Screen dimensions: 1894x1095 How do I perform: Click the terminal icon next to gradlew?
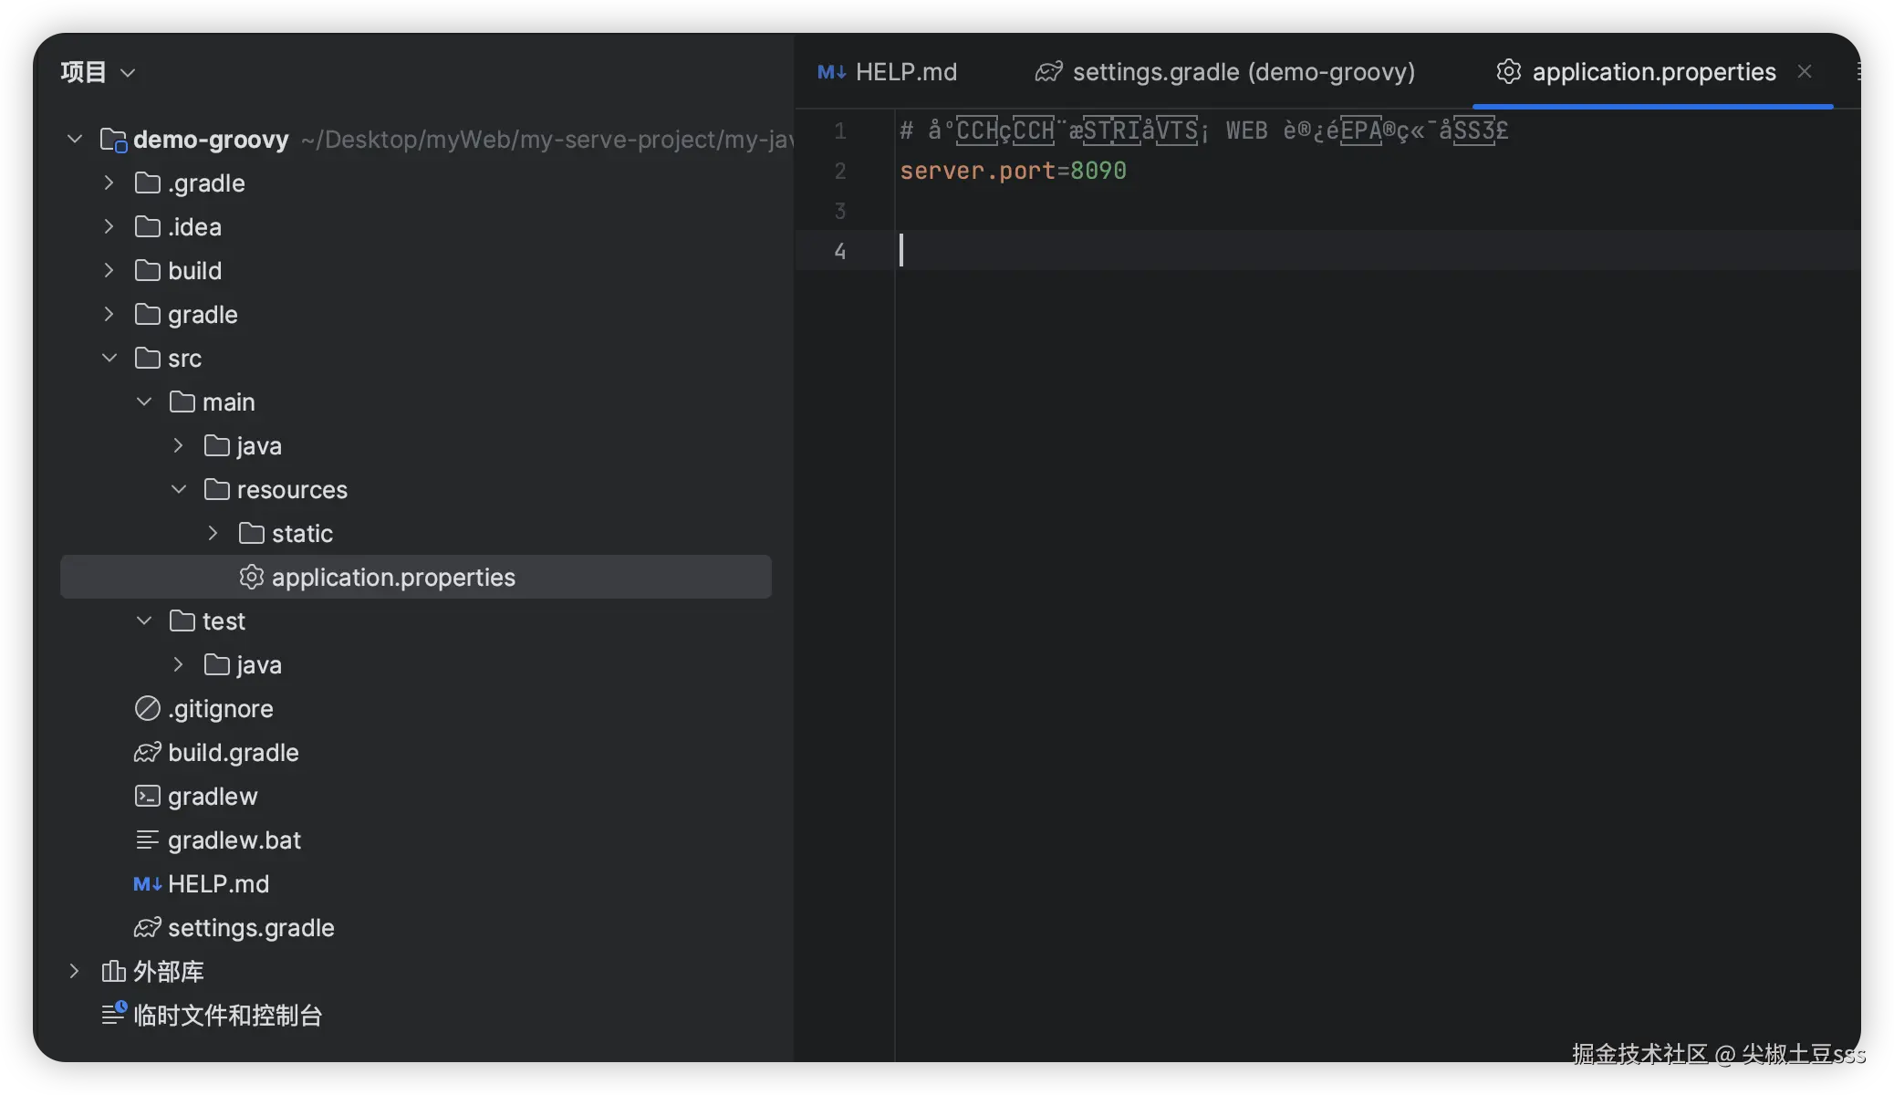point(147,797)
